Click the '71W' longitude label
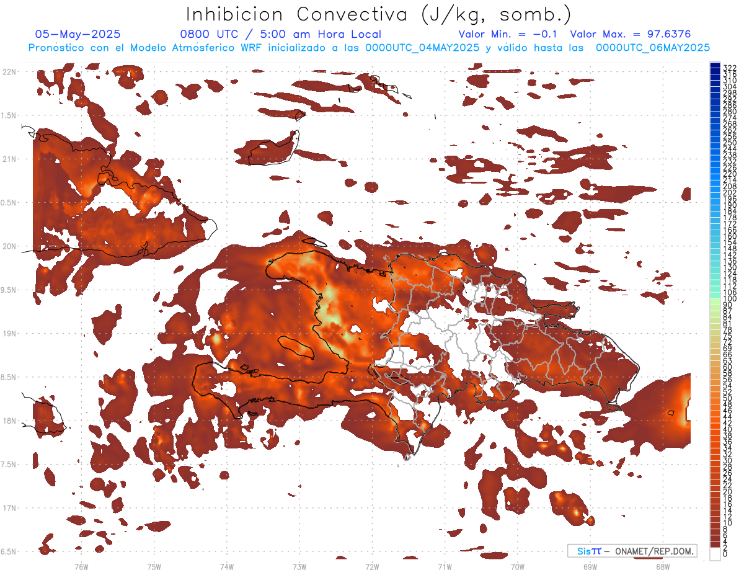Viewport: 744px width, 575px height. pyautogui.click(x=445, y=566)
